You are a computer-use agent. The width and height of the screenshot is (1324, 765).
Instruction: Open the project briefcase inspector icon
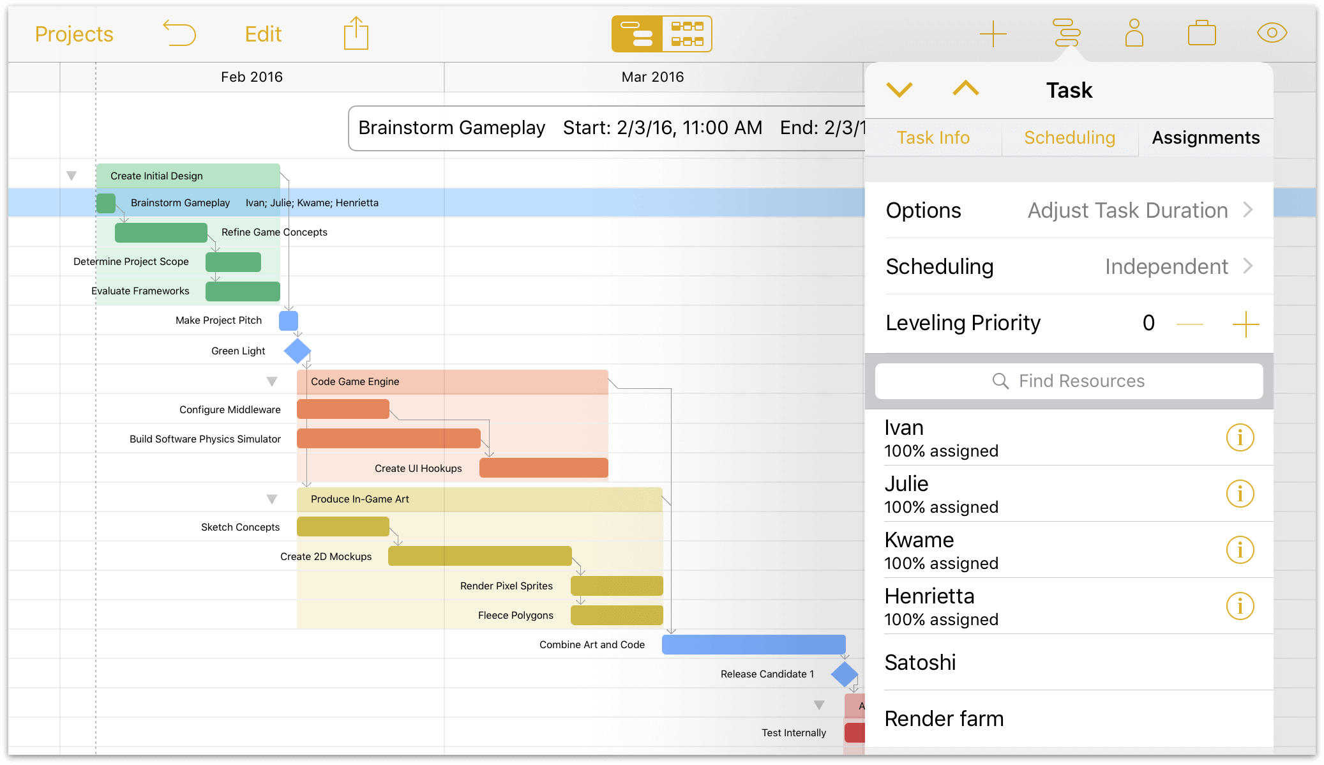click(1202, 33)
